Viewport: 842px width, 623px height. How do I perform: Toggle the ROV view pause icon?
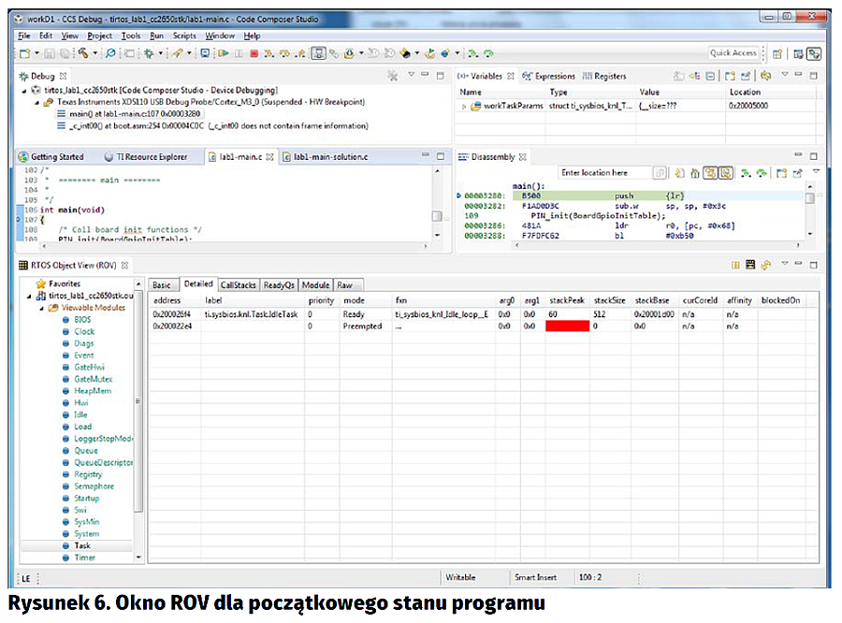[736, 266]
